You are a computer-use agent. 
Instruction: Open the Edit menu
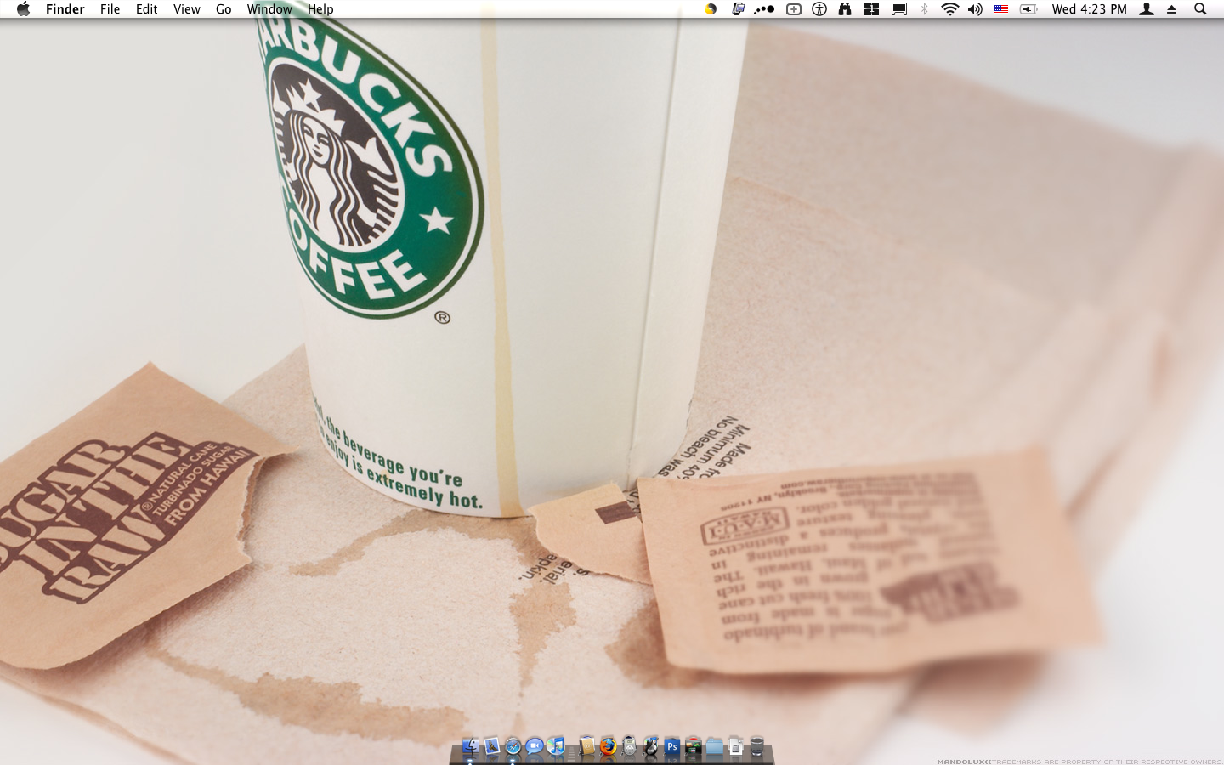pos(146,9)
